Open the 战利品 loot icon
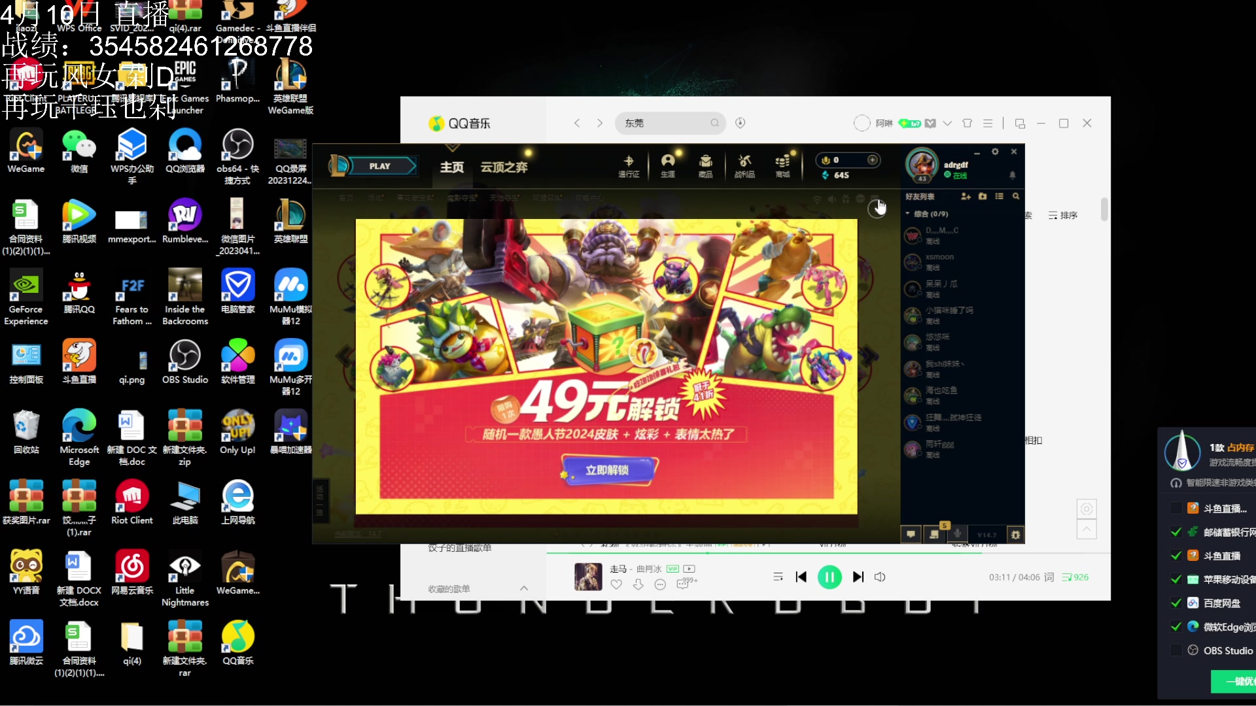Screen dimensions: 1256x706 tap(744, 165)
